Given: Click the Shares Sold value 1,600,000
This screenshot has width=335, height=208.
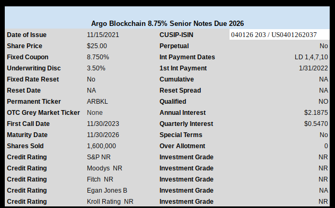Looking at the screenshot, I should (x=101, y=146).
